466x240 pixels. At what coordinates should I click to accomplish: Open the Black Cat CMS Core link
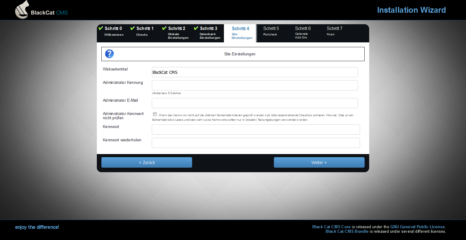(x=331, y=227)
